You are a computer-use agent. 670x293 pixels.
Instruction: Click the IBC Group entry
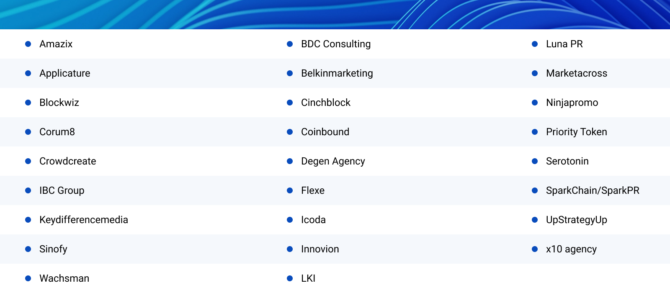coord(62,190)
